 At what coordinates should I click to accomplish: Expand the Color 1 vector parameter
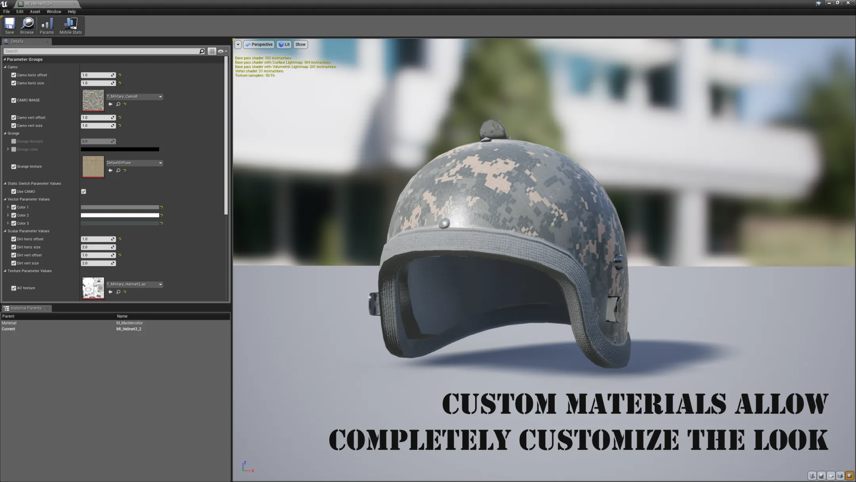point(8,207)
